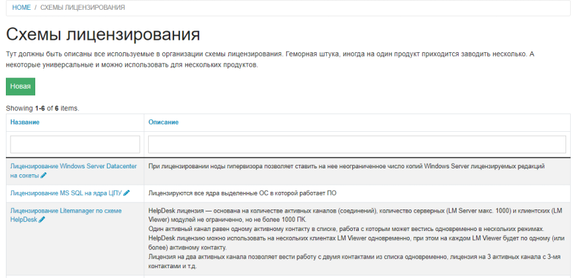Image resolution: width=574 pixels, height=278 pixels.
Task: Click the Схемы лицензирования page heading
Action: tap(103, 35)
